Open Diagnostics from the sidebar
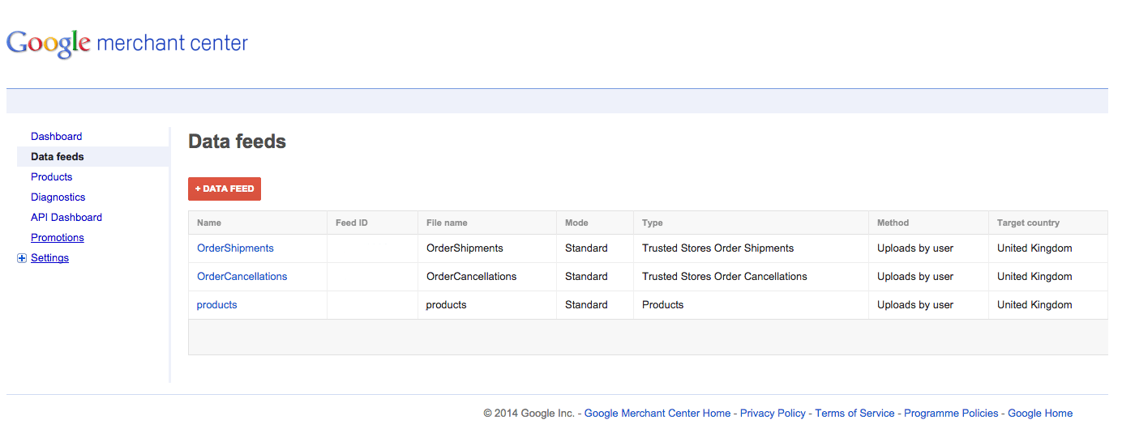This screenshot has width=1135, height=437. [x=58, y=197]
